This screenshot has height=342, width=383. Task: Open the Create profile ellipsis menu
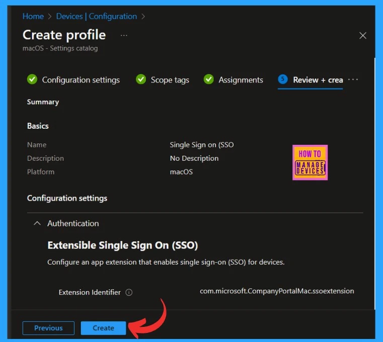click(x=124, y=36)
